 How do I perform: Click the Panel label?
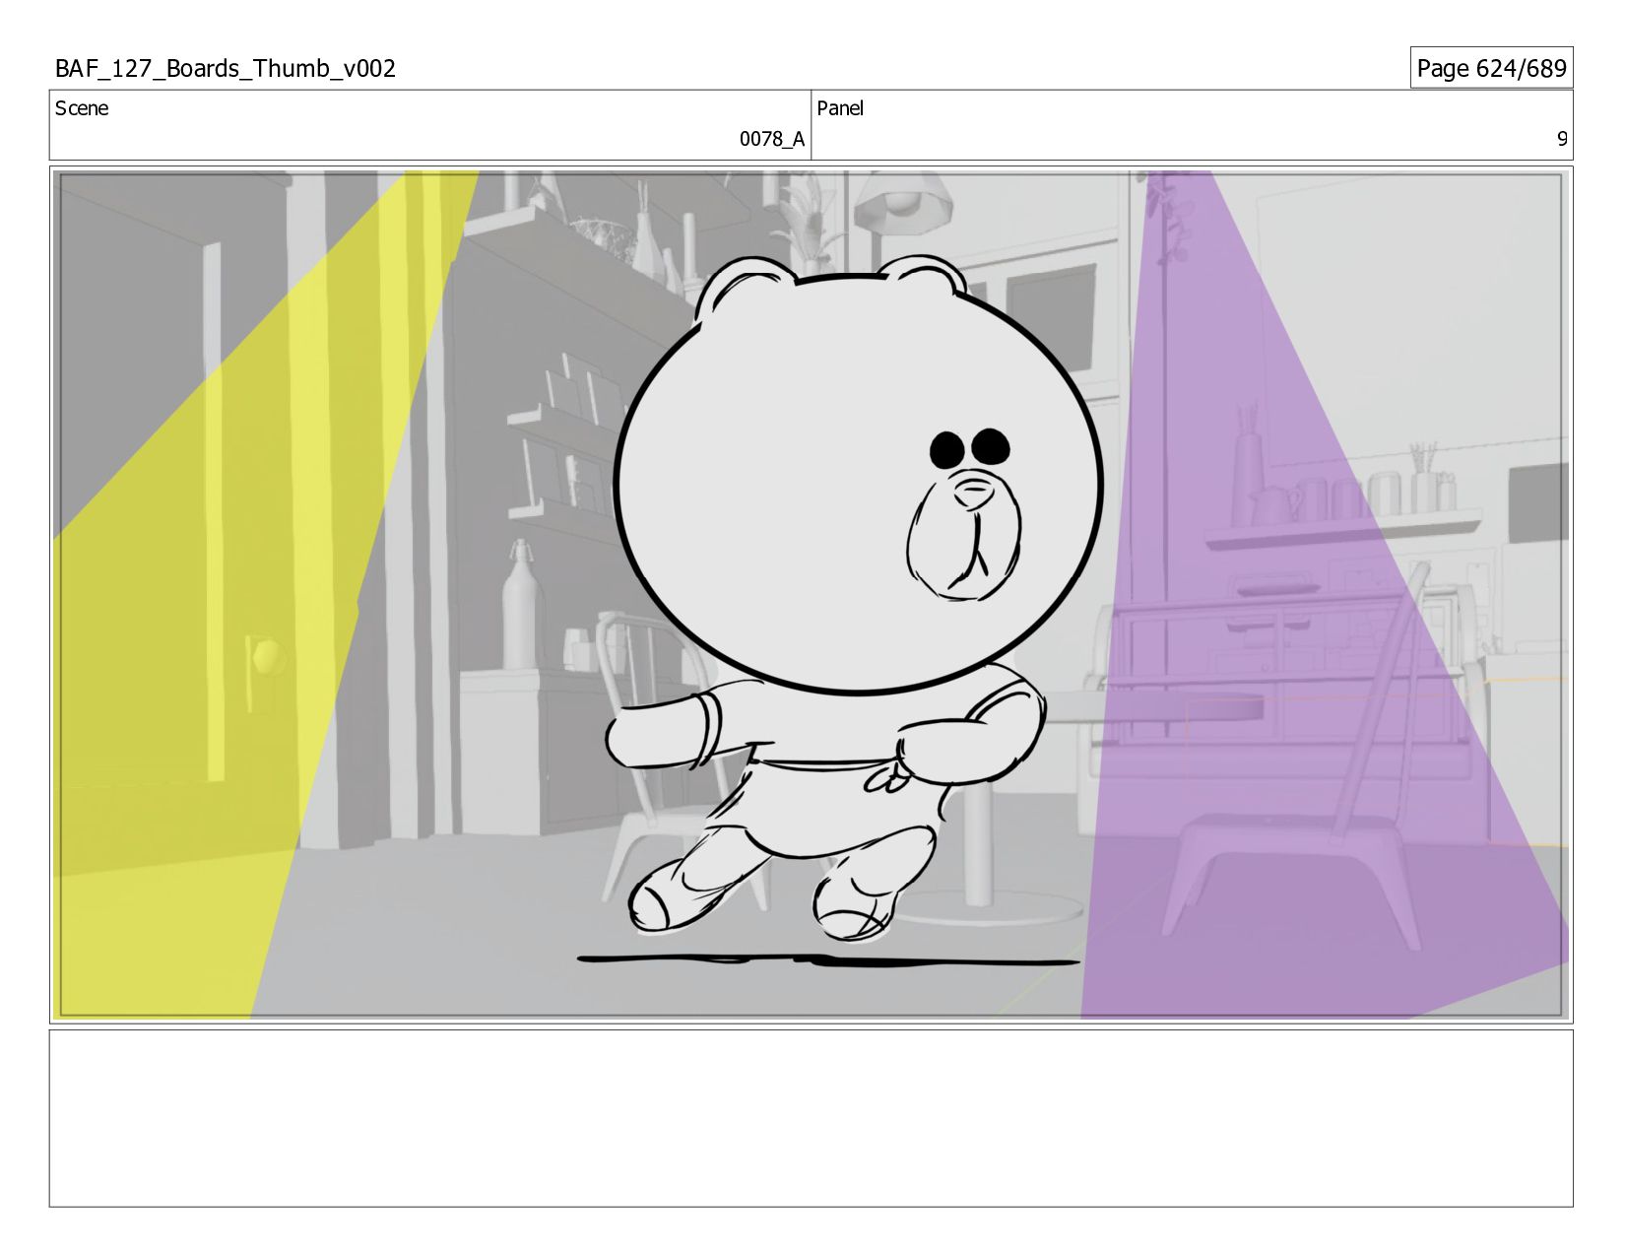pos(840,108)
